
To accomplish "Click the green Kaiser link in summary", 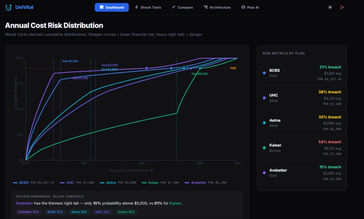I will tap(175, 203).
